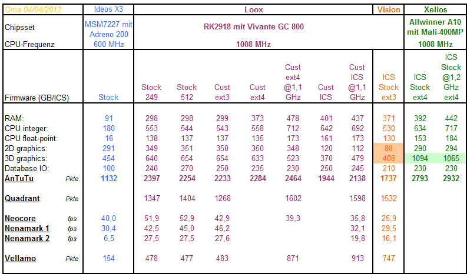467x274 pixels.
Task: Click the Xelios AnTuTu score 2932
Action: 451,179
